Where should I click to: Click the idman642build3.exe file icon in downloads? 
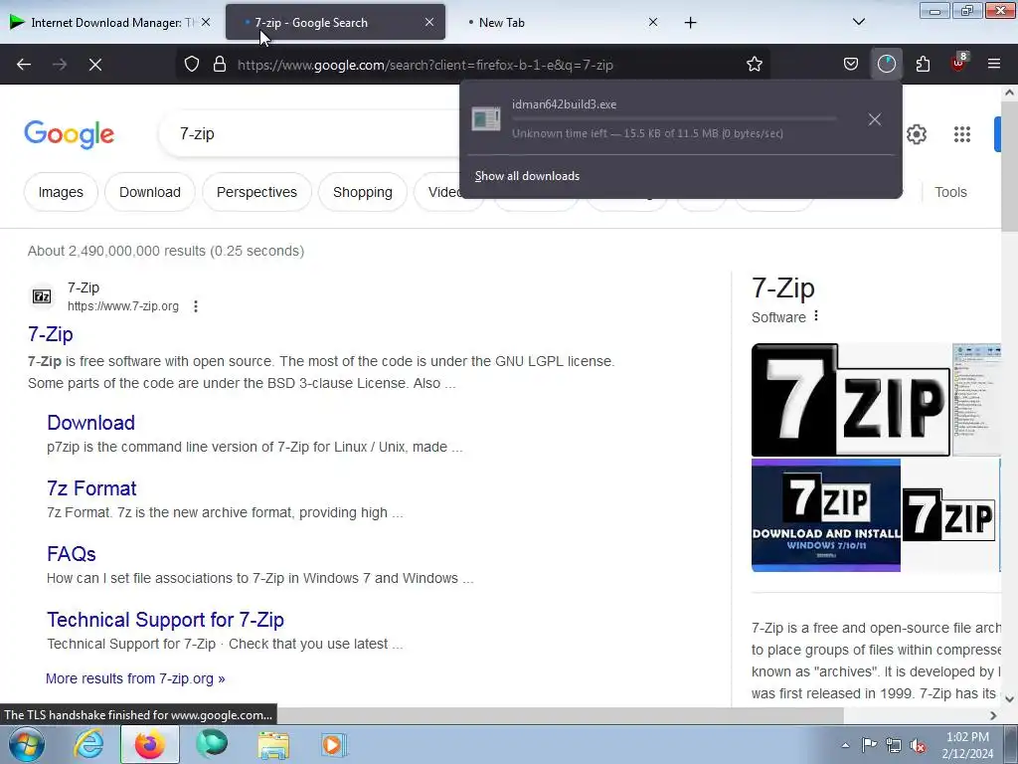[x=485, y=119]
